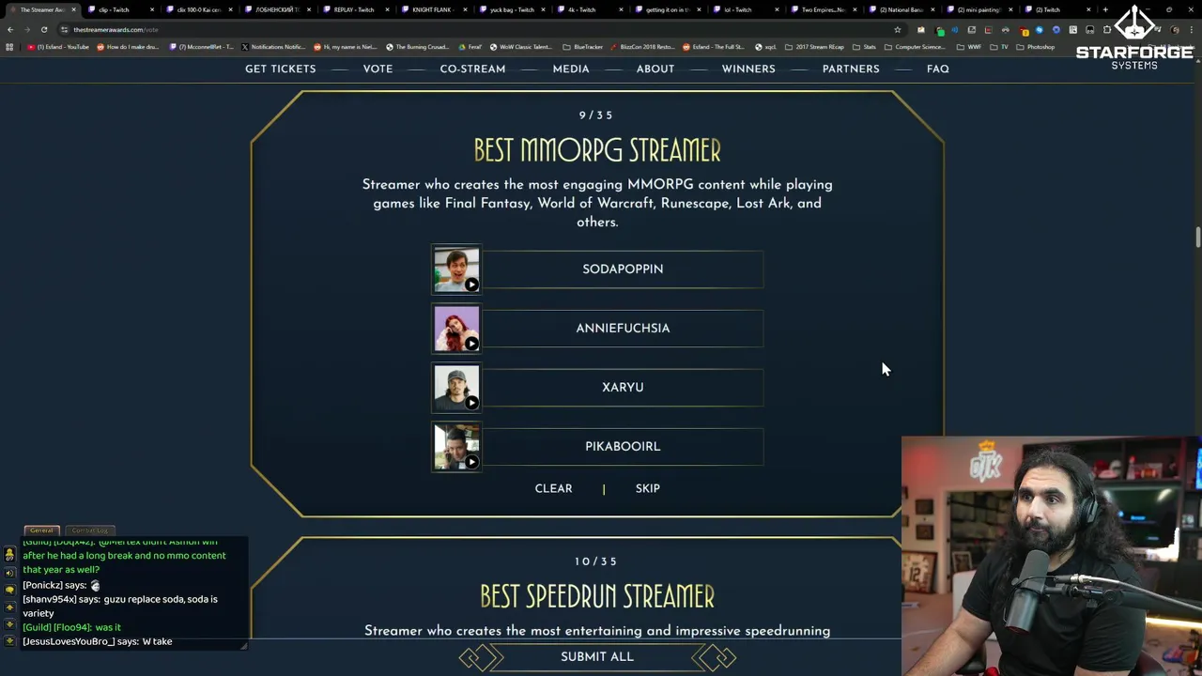This screenshot has height=676, width=1202.
Task: Switch to the 'Two Empires' browser tab
Action: click(823, 9)
